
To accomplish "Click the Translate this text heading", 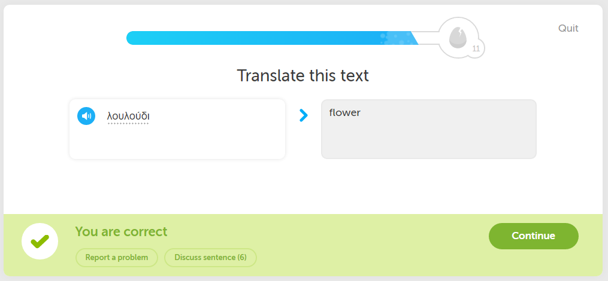I will (x=303, y=75).
